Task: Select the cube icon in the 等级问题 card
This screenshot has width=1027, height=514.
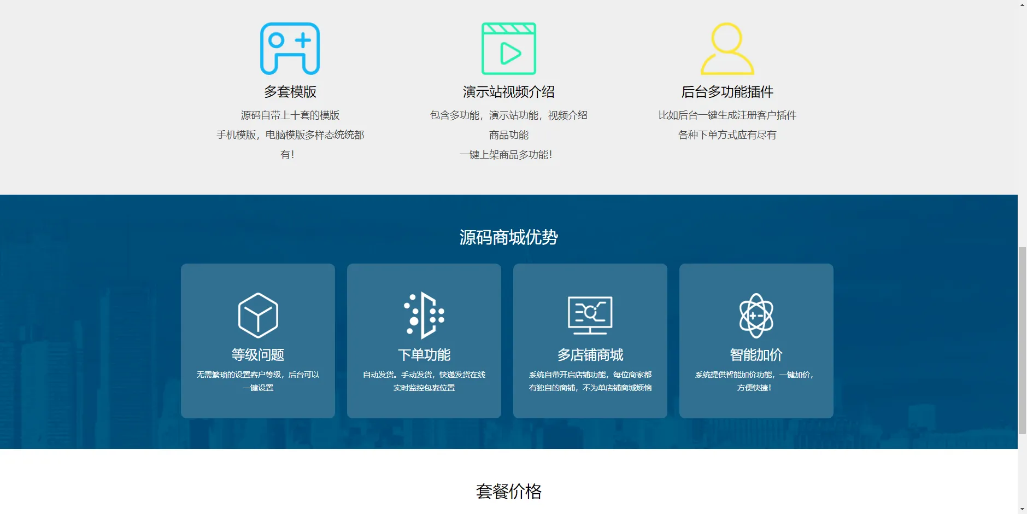Action: (x=258, y=314)
